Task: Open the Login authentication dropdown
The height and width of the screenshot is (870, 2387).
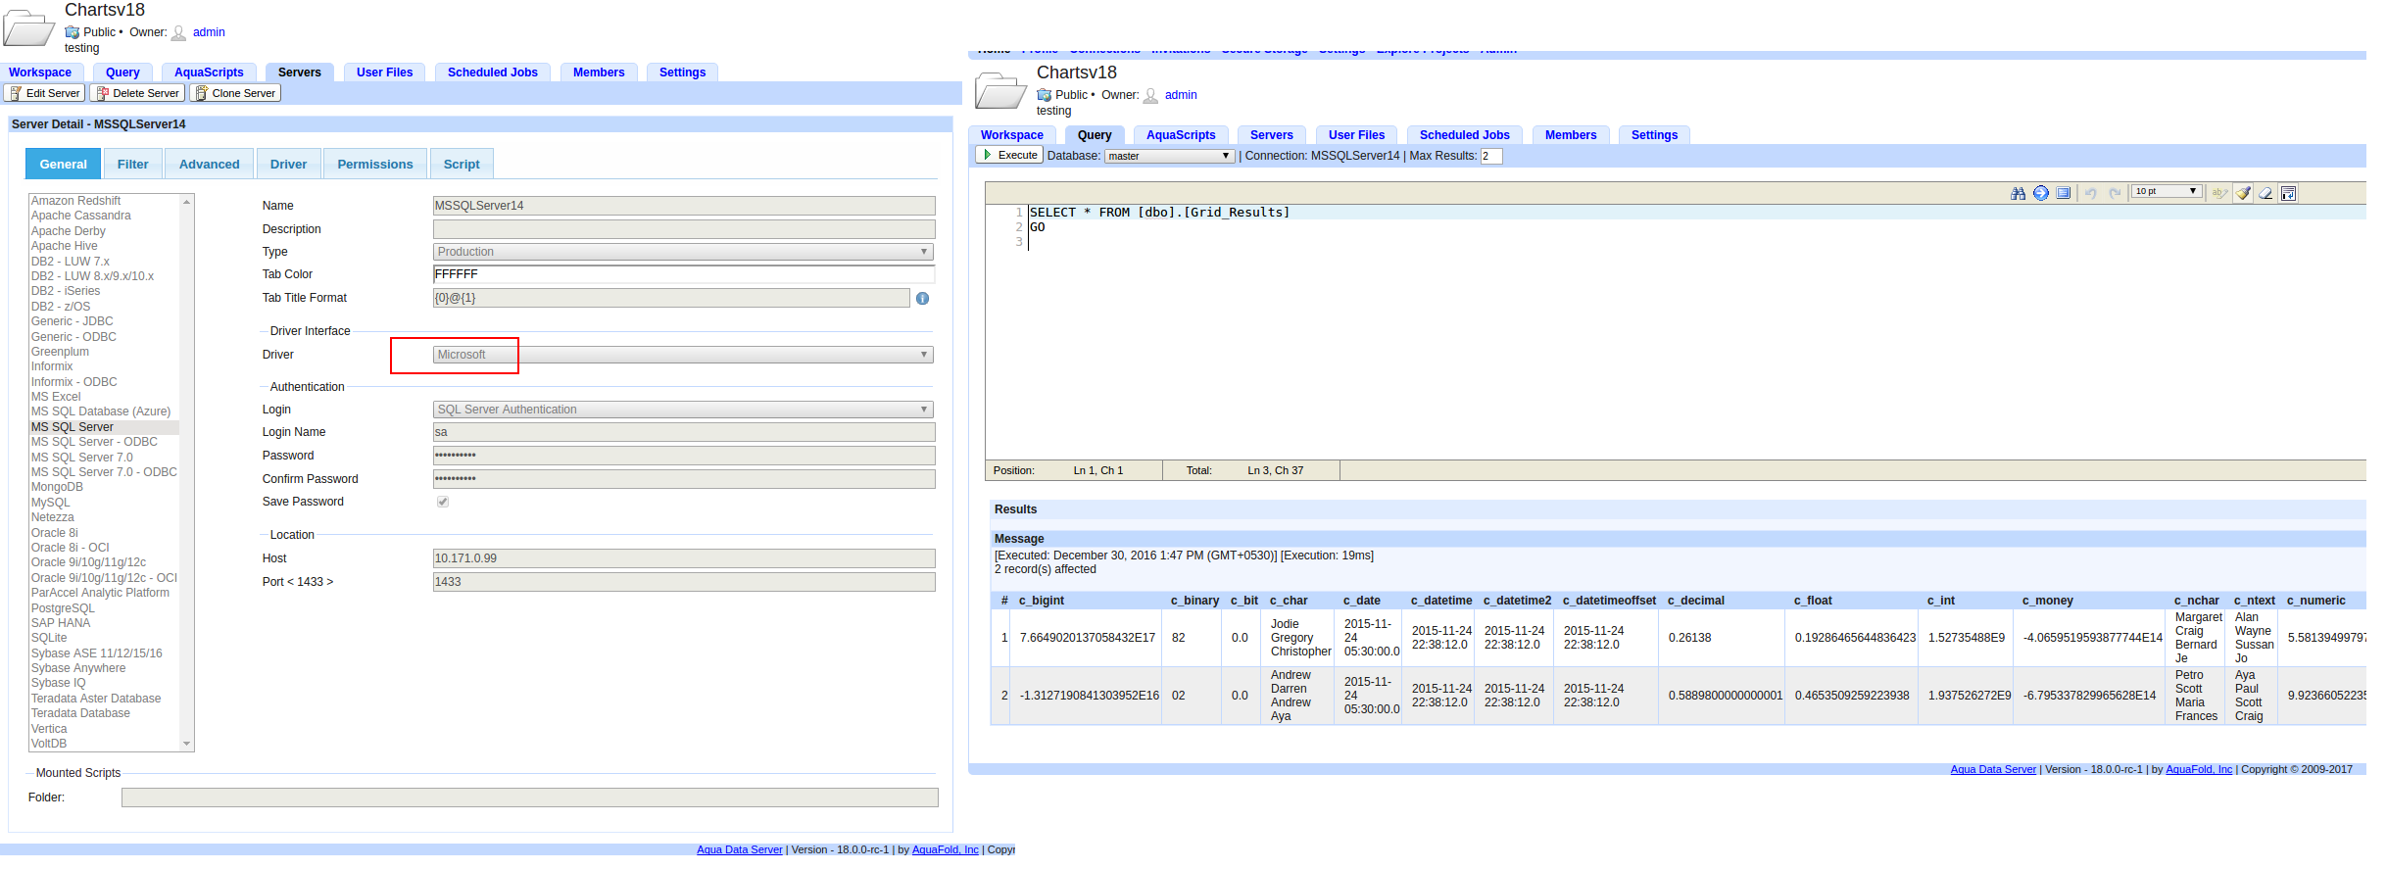Action: pos(683,411)
